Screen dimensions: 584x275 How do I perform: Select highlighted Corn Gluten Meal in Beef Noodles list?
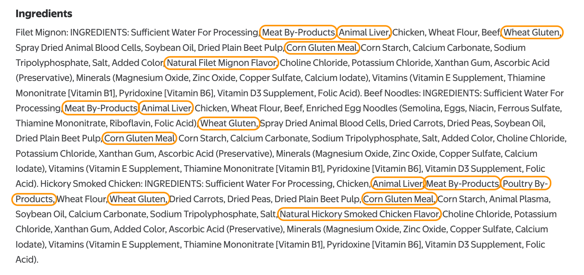click(x=140, y=138)
